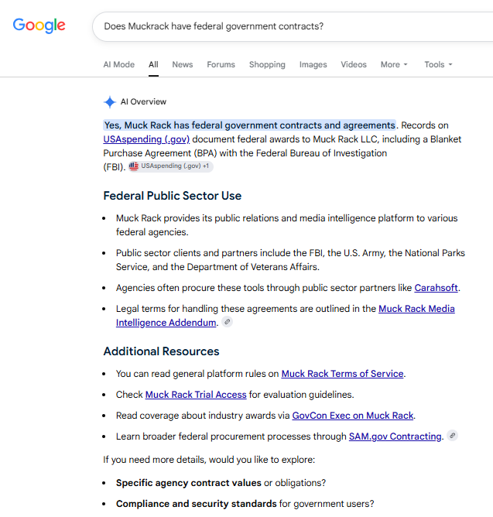Go to the Images tab
Screen dimensions: 493x517
[x=313, y=65]
